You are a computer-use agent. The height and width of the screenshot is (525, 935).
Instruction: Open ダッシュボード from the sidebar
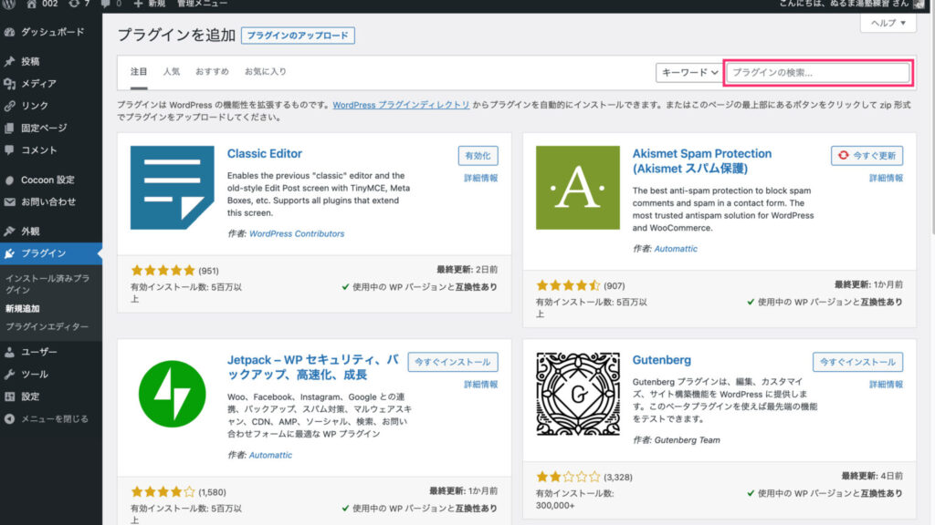pos(52,32)
